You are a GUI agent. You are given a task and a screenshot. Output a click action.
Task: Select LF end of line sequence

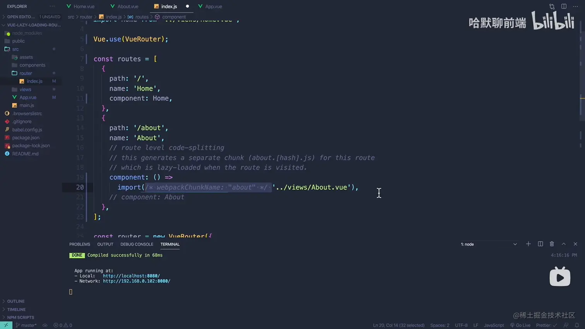coord(476,325)
